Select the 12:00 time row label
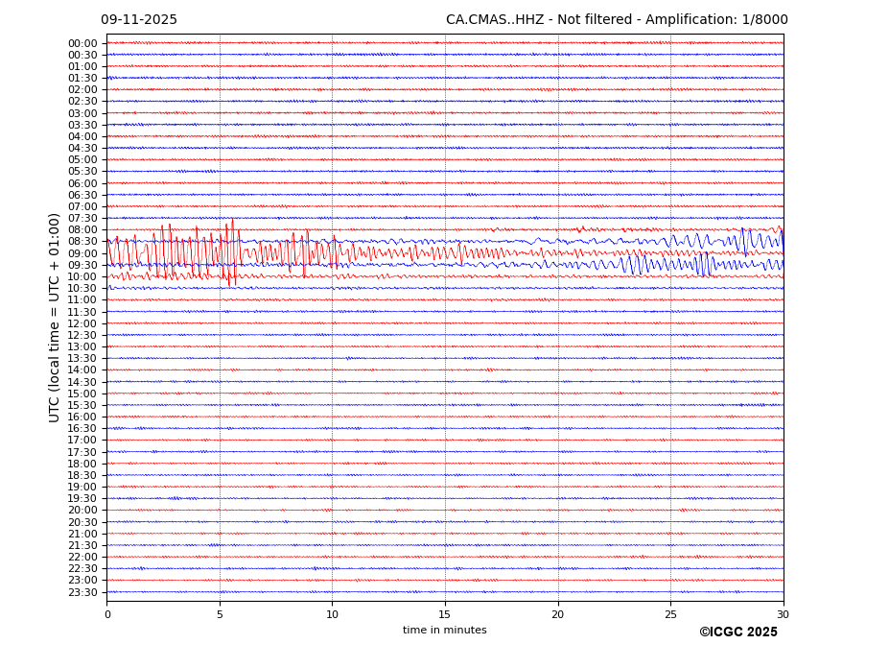This screenshot has height=668, width=889. [x=82, y=323]
